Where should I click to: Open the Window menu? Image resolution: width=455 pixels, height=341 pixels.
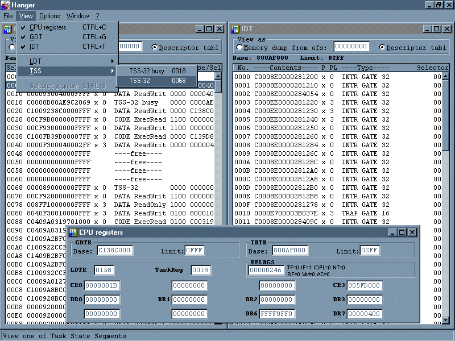point(77,16)
